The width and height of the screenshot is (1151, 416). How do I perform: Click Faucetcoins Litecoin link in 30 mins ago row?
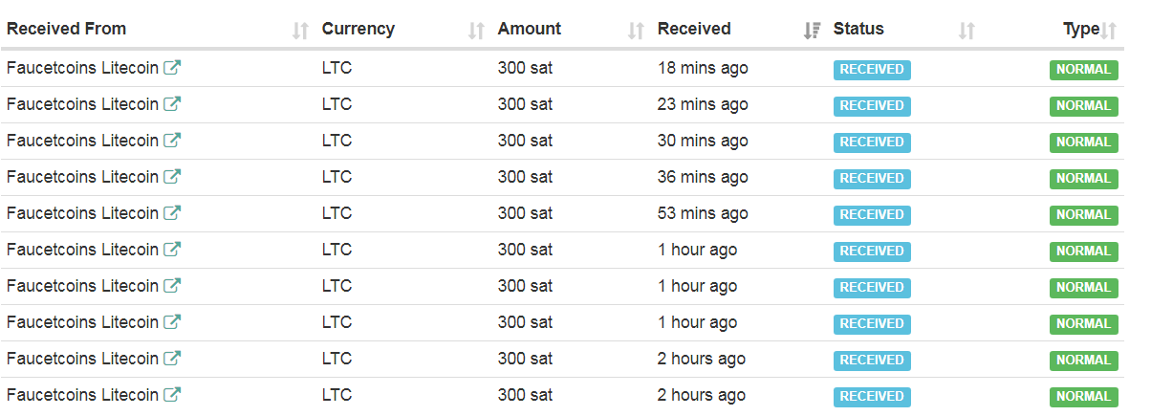[x=82, y=141]
